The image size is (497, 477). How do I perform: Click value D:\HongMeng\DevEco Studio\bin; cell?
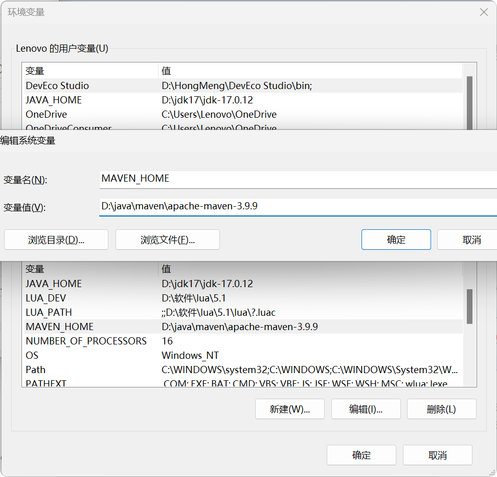point(237,85)
